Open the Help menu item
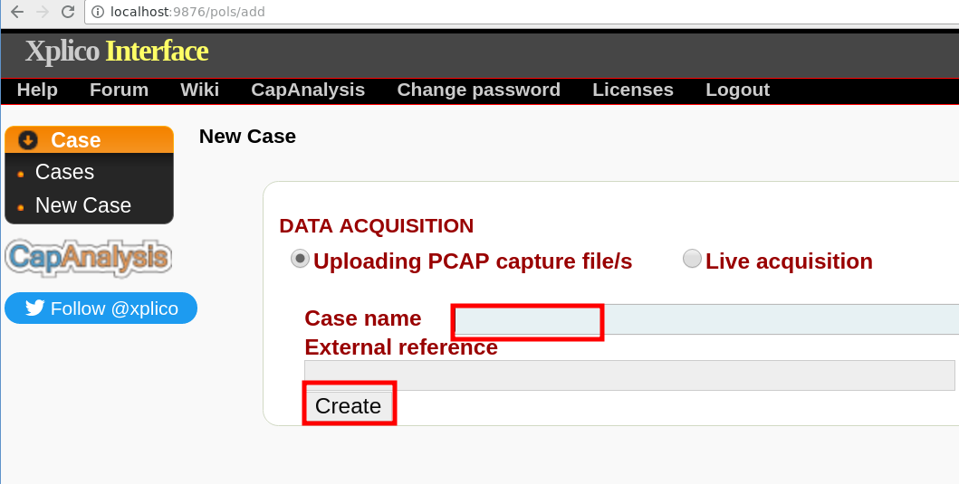Image resolution: width=959 pixels, height=484 pixels. (37, 90)
